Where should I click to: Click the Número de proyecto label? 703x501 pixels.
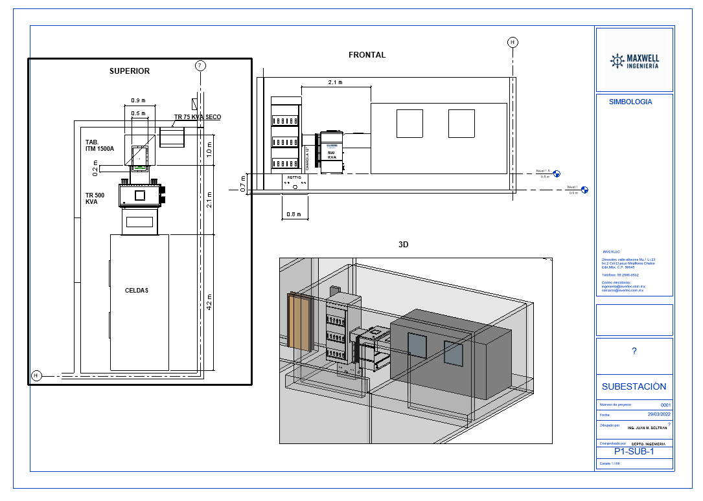click(615, 405)
